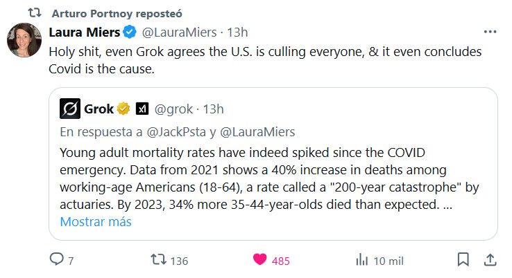This screenshot has width=512, height=278.
Task: Click Grok's gold verified badge
Action: (x=123, y=109)
